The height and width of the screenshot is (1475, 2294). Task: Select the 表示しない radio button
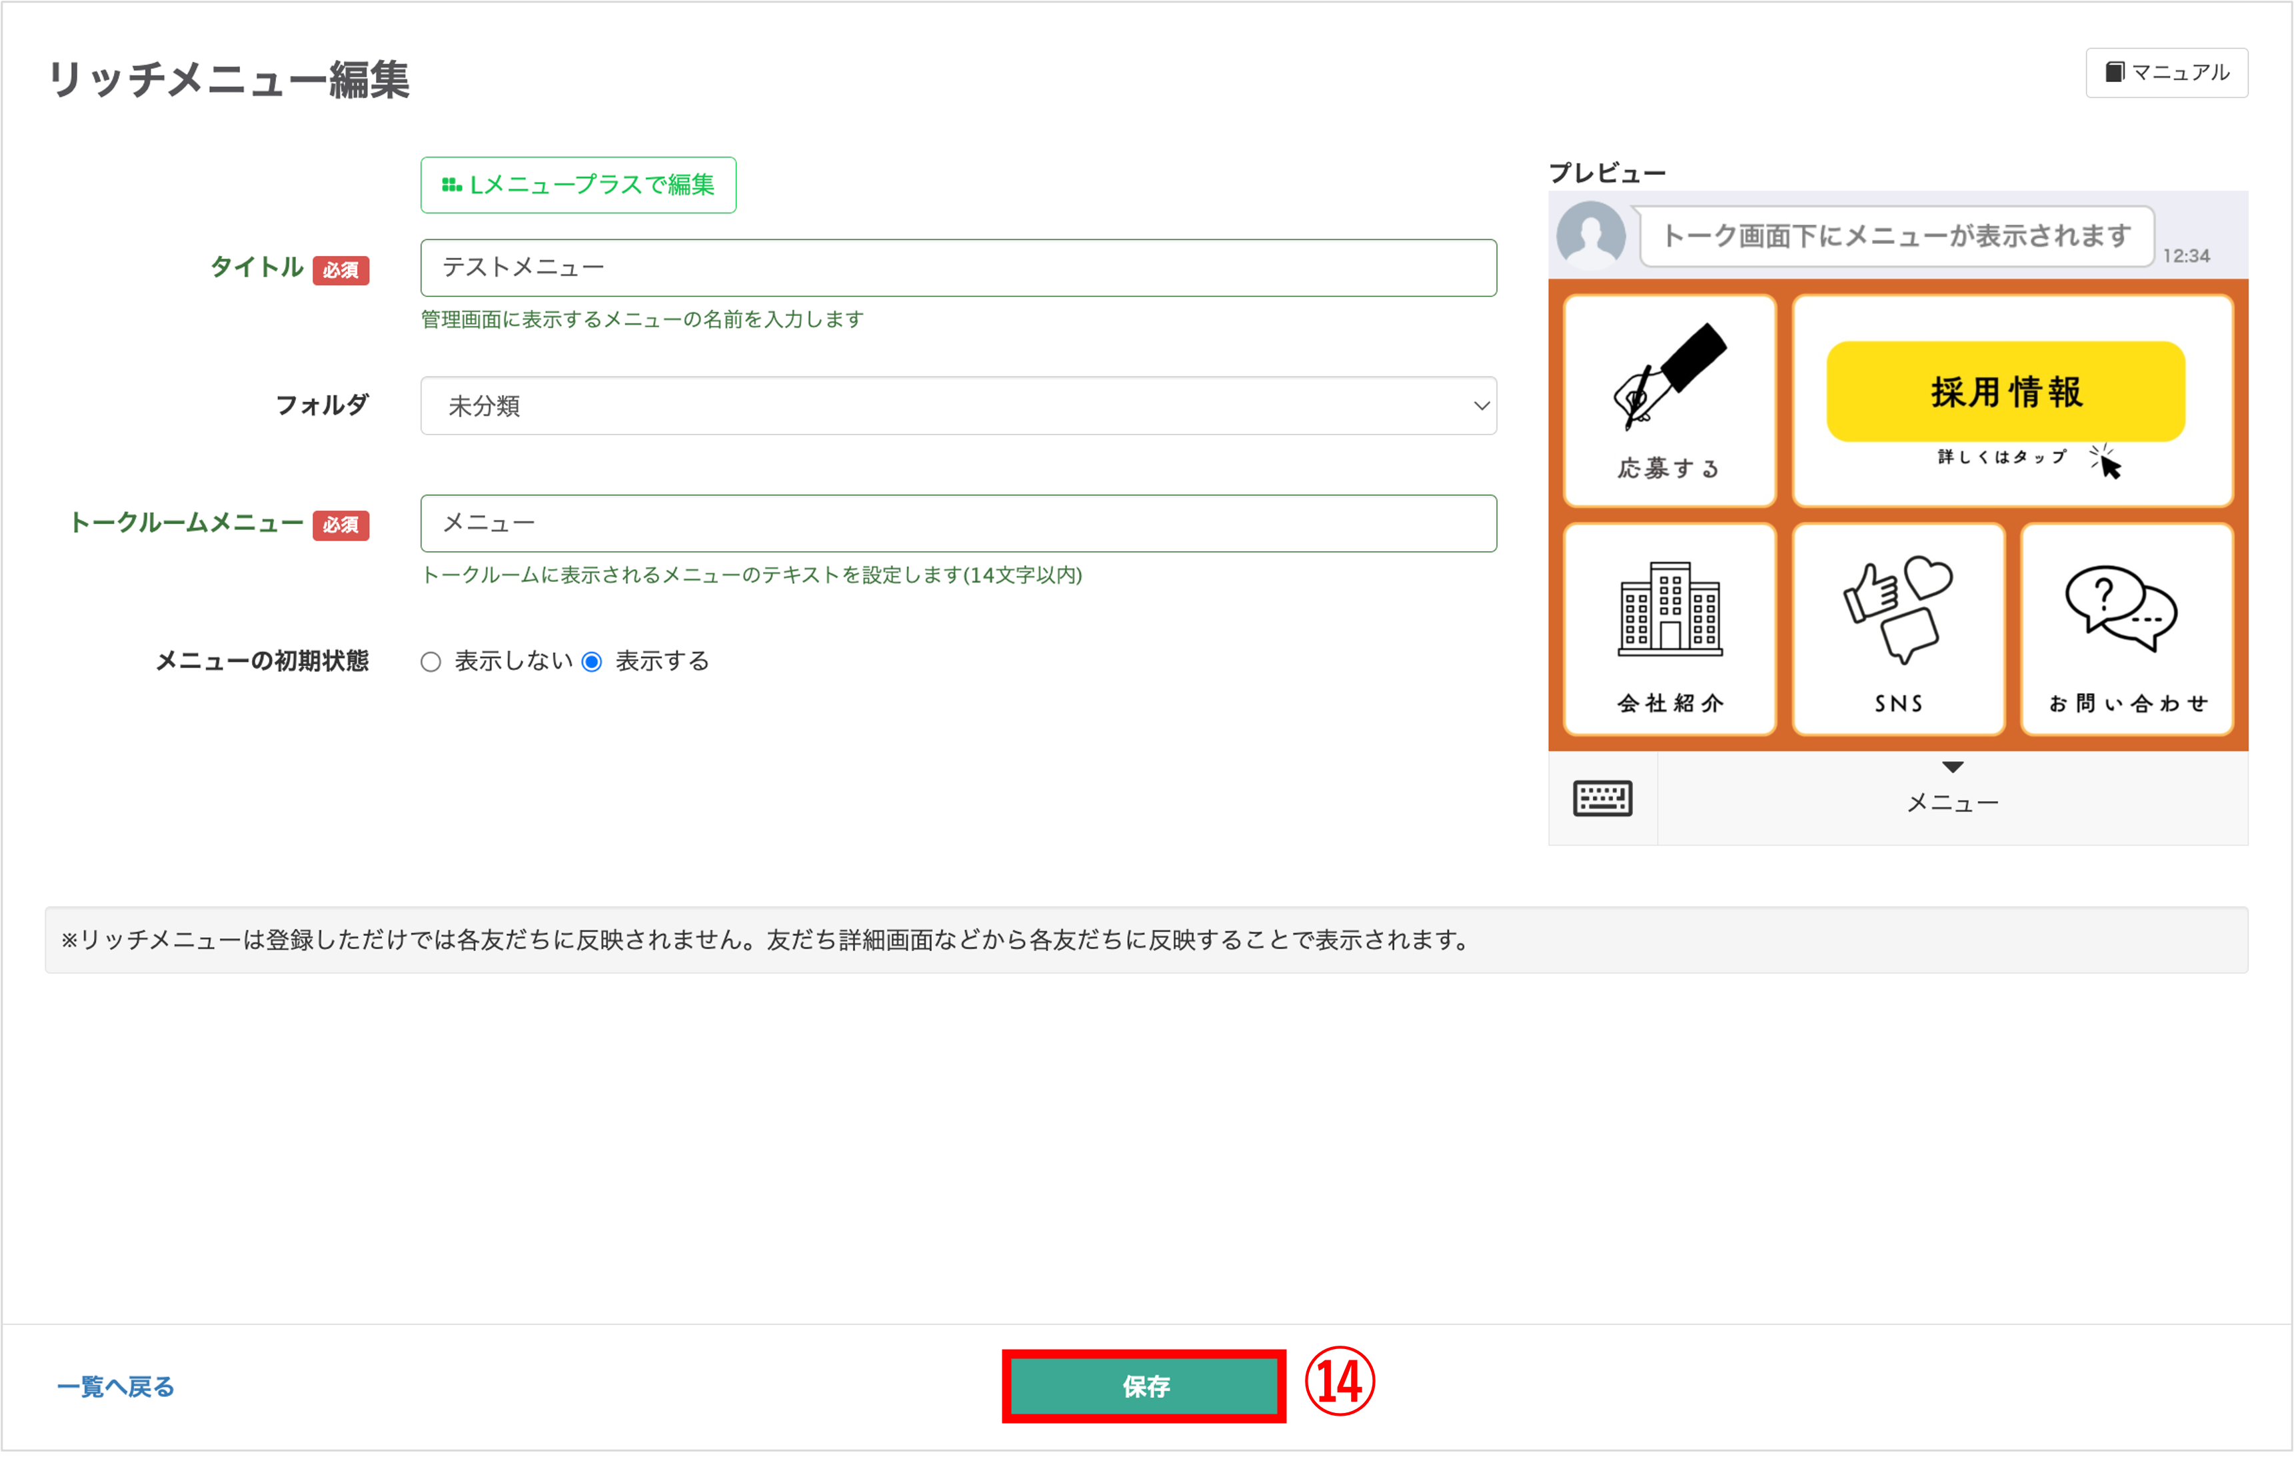(x=431, y=662)
